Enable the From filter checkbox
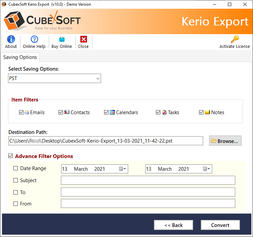Screen dimensions: 253x237 15,204
